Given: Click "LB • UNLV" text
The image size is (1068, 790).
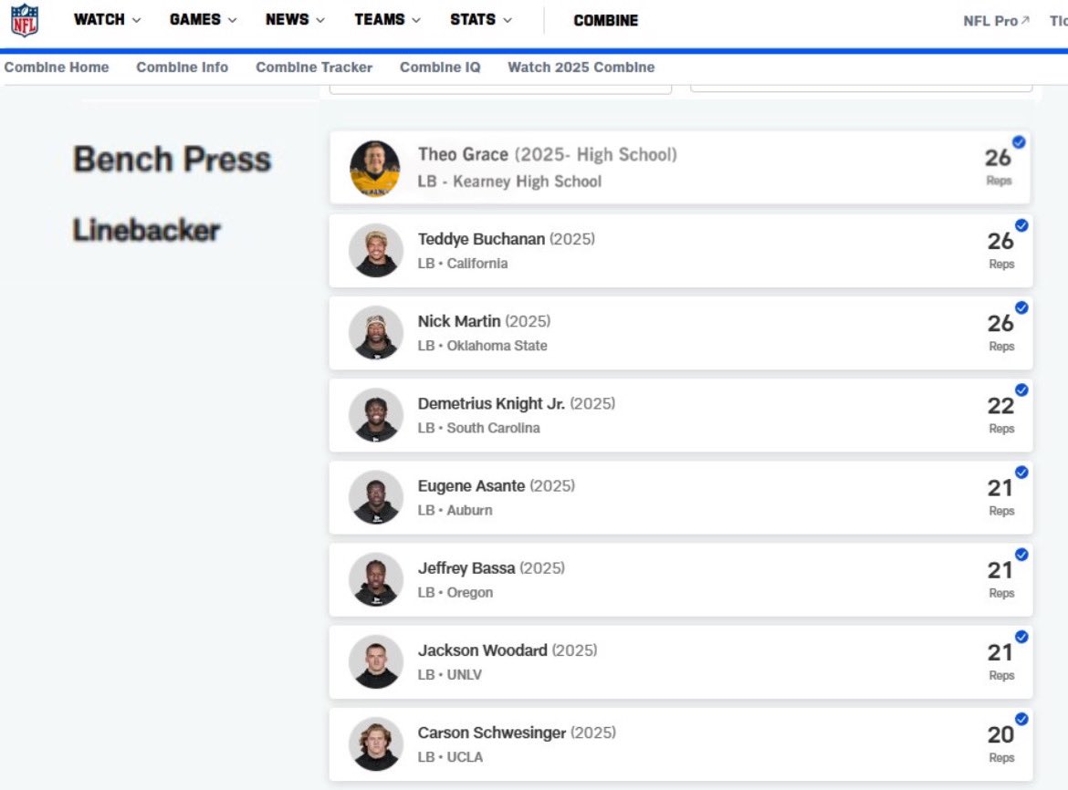Looking at the screenshot, I should tap(449, 675).
